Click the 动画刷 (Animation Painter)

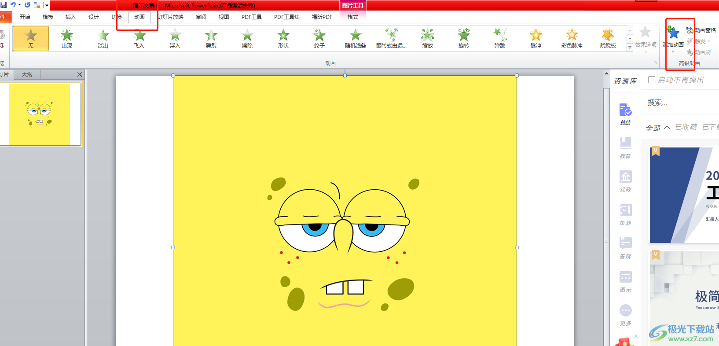pos(698,52)
